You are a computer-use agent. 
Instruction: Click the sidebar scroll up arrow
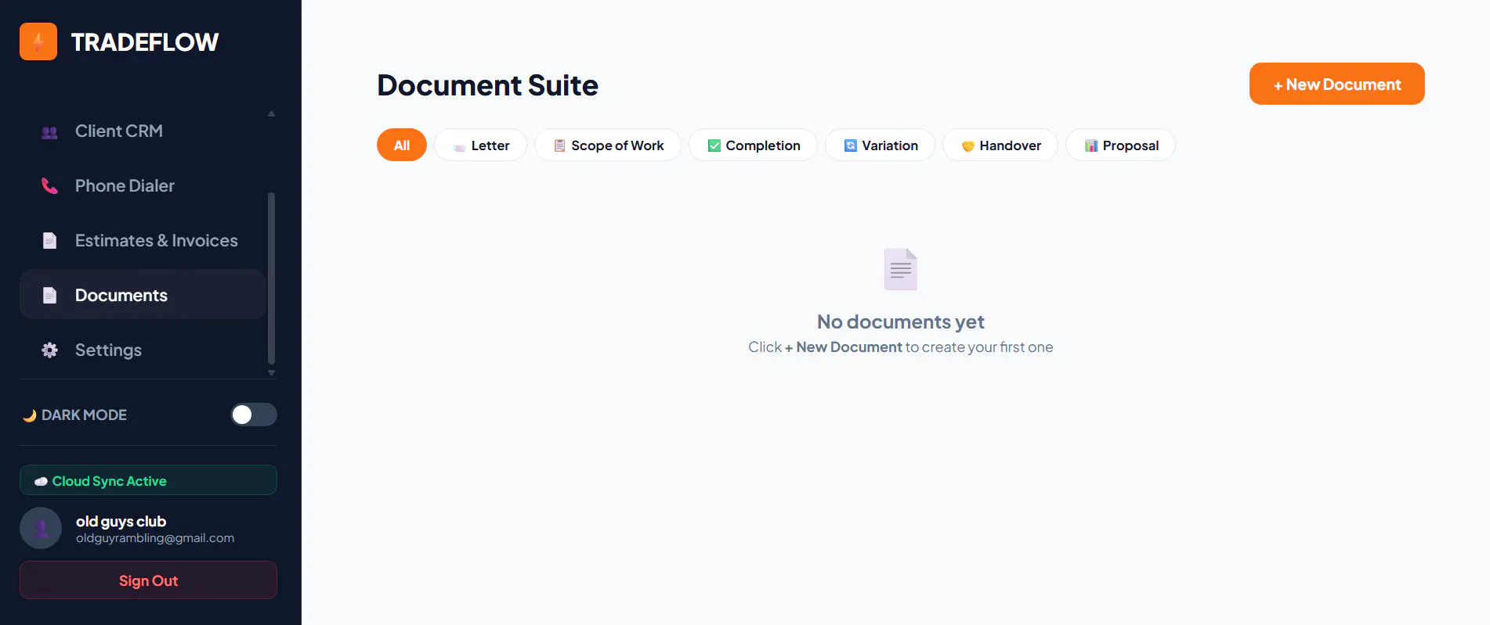tap(271, 114)
